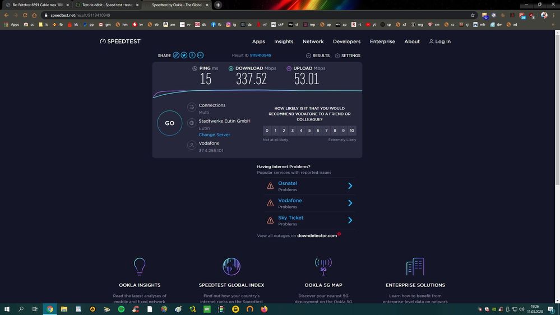
Task: Rate Vodafone recommendation as 10
Action: 352,131
